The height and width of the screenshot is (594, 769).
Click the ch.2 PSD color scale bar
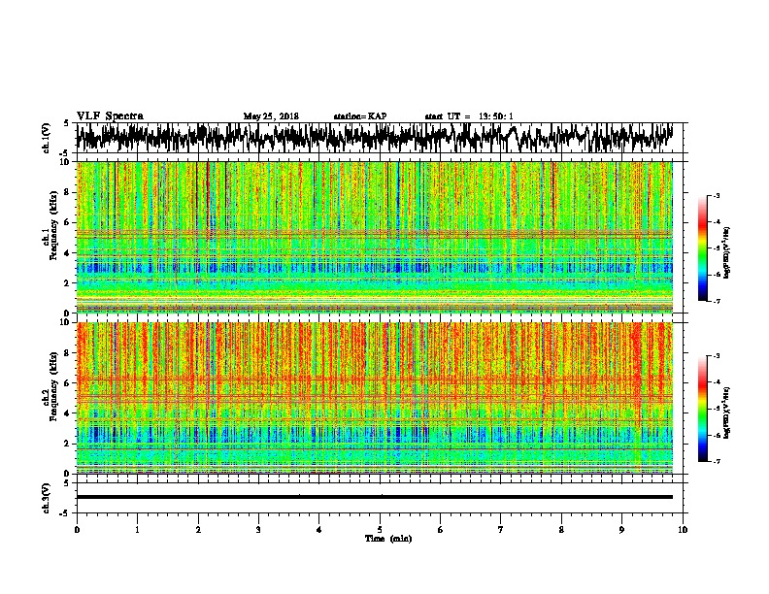click(702, 409)
